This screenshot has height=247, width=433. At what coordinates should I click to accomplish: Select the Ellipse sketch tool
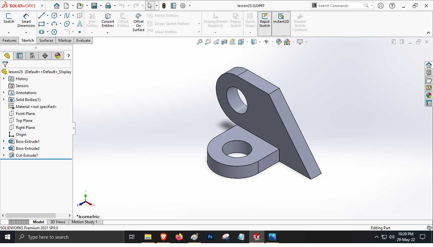pyautogui.click(x=67, y=24)
